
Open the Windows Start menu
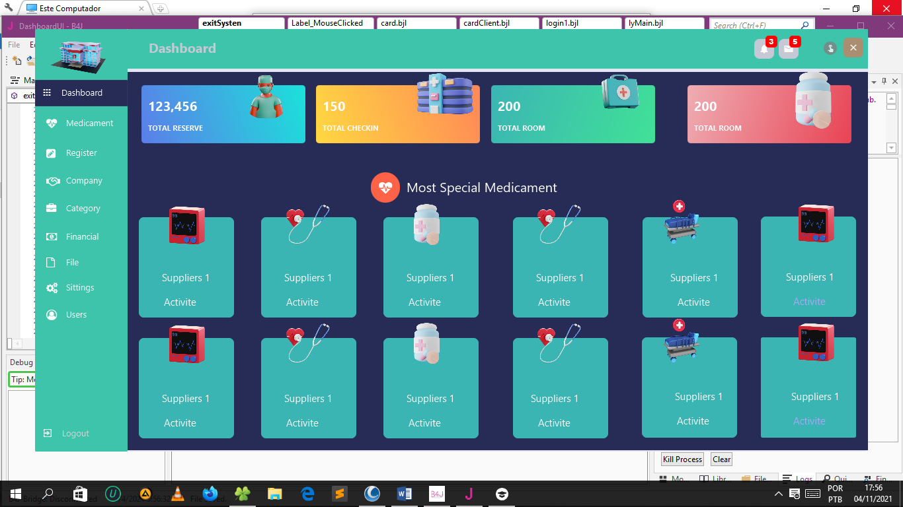tap(16, 494)
